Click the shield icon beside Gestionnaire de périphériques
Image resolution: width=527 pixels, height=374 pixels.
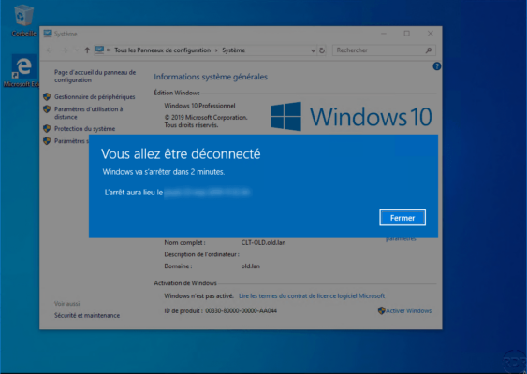pos(47,96)
